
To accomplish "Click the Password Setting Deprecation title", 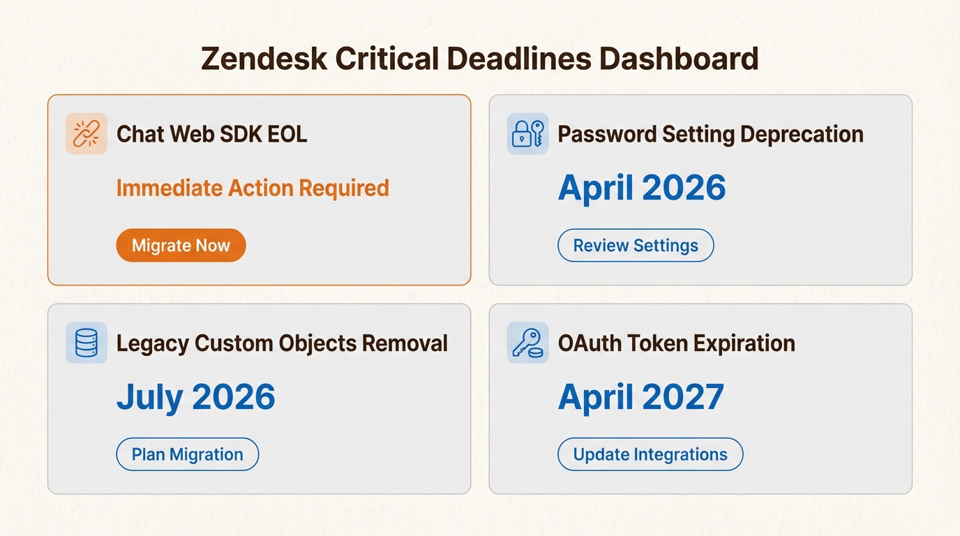I will (710, 134).
